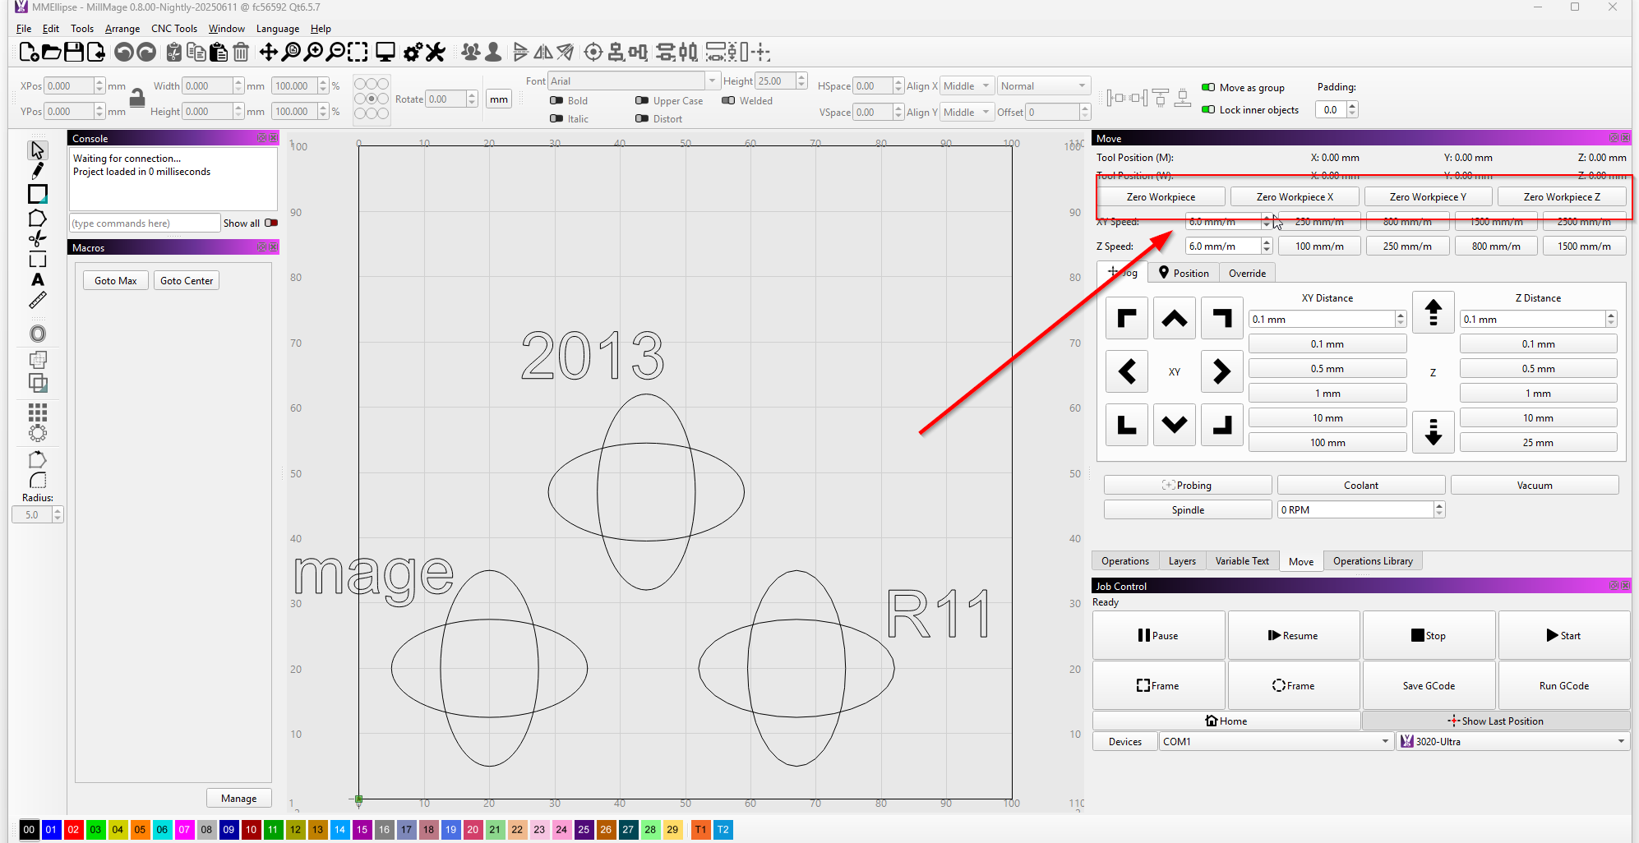The image size is (1639, 843).
Task: Click the jog right arrow button
Action: coord(1221,371)
